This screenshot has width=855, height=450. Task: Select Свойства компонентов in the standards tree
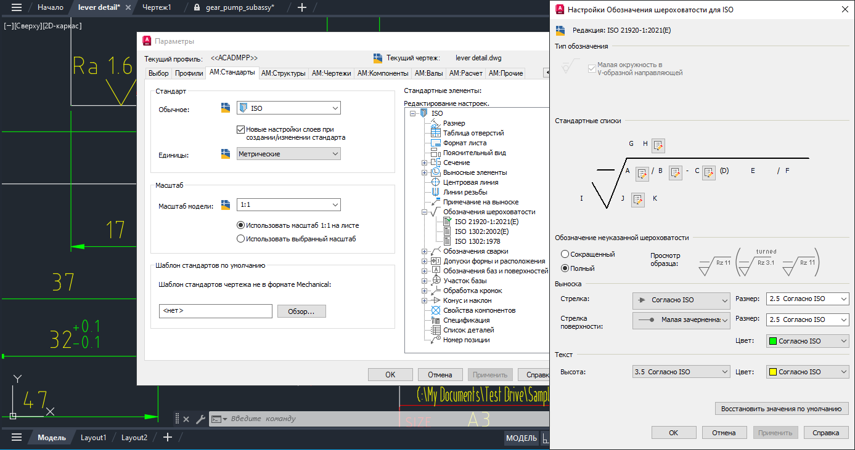pos(479,310)
